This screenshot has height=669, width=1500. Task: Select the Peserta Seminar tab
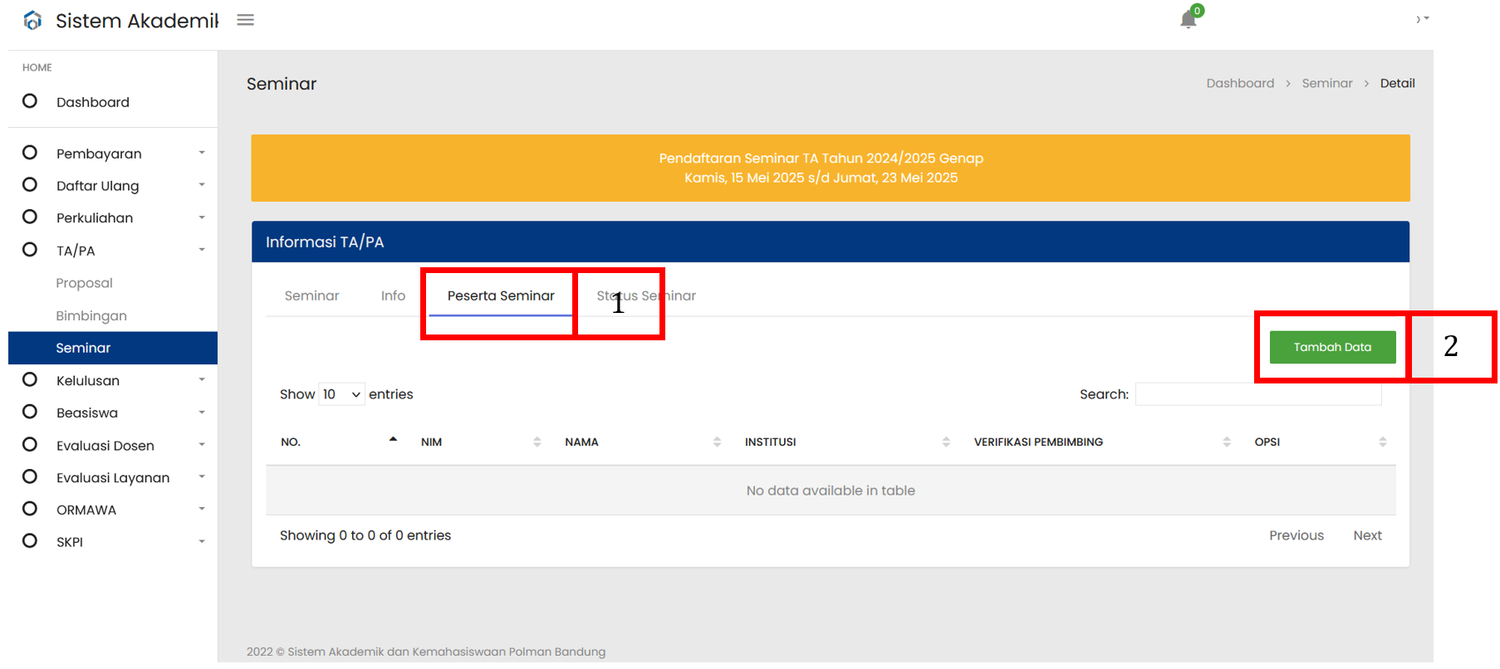click(x=501, y=295)
